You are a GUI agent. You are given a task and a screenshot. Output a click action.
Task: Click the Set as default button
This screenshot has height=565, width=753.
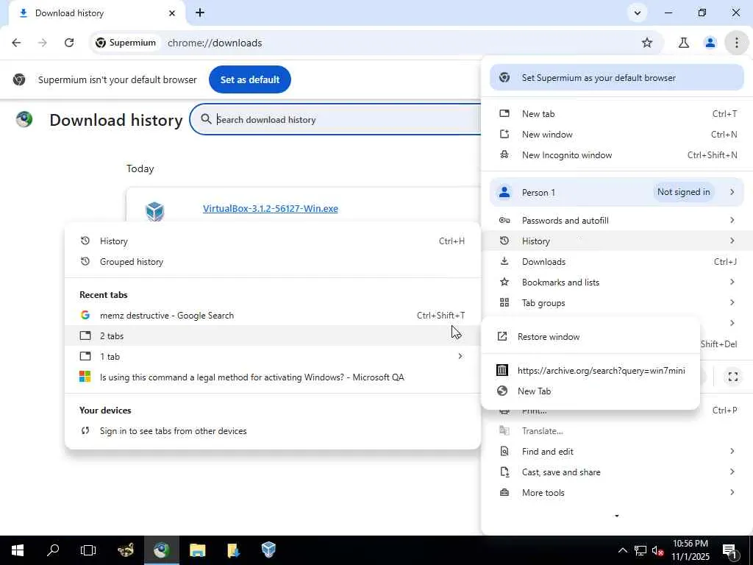[250, 79]
